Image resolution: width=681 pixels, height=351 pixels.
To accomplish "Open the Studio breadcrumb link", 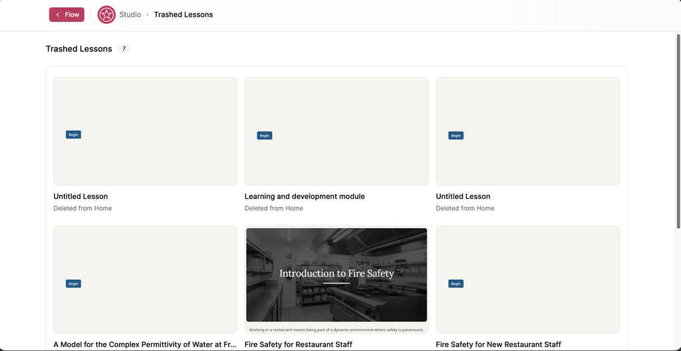I will coord(130,15).
